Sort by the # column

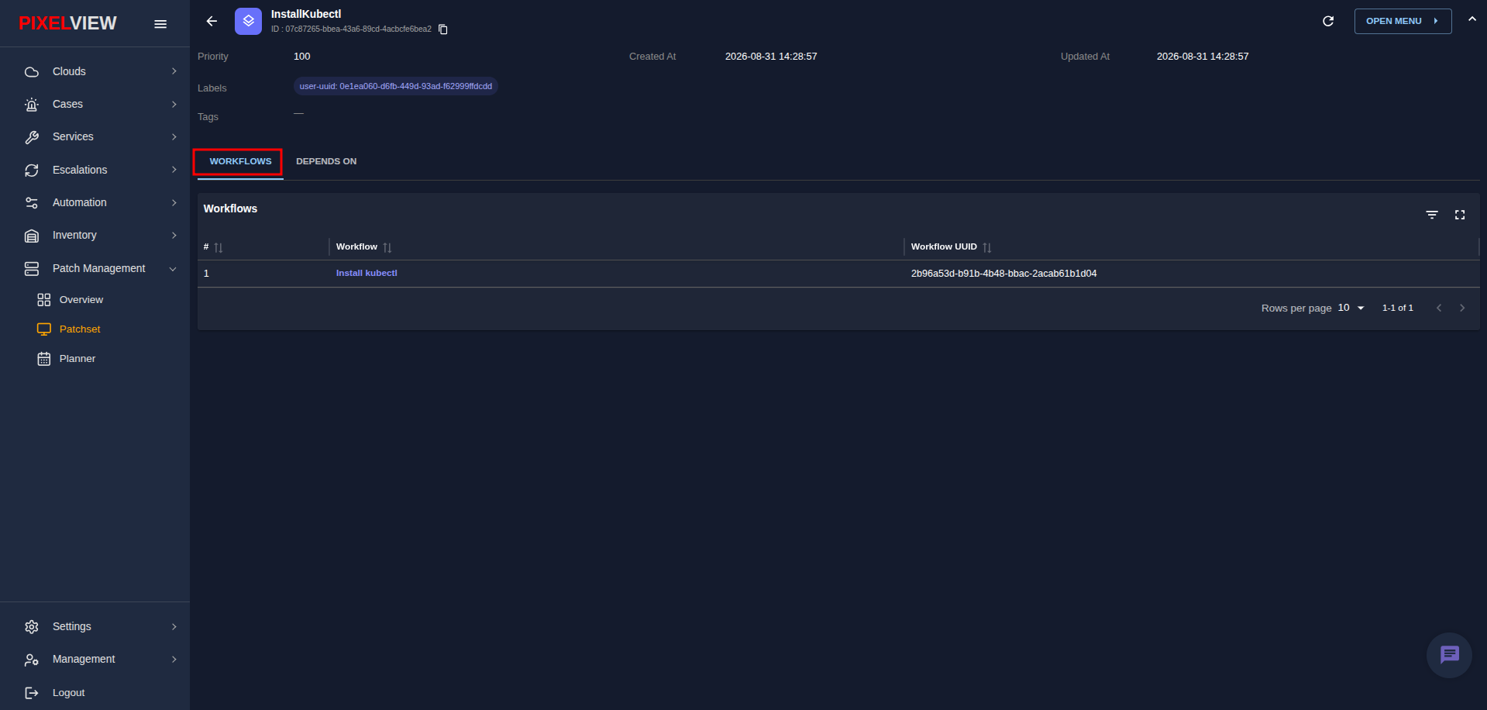coord(219,247)
